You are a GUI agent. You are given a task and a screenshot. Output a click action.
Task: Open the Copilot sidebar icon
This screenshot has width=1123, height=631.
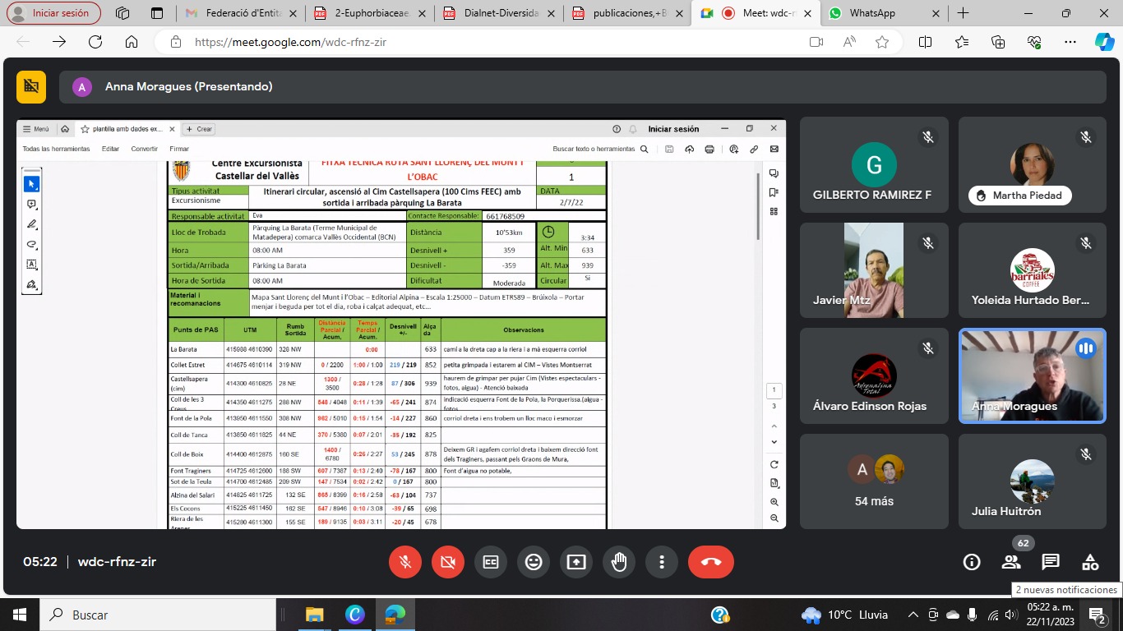[1105, 42]
